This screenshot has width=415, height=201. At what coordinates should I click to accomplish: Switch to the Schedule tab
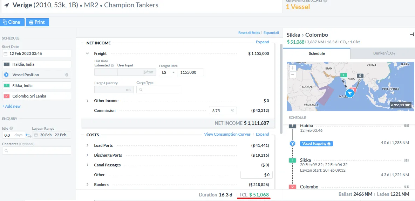[317, 53]
